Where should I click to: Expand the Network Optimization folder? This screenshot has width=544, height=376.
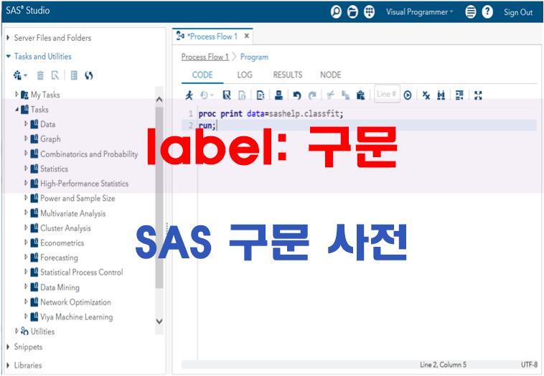click(x=26, y=301)
